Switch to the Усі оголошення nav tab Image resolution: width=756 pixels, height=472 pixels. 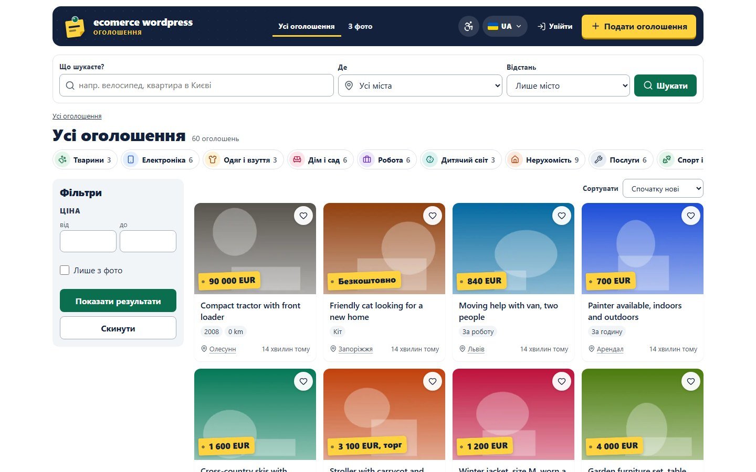[x=307, y=26]
